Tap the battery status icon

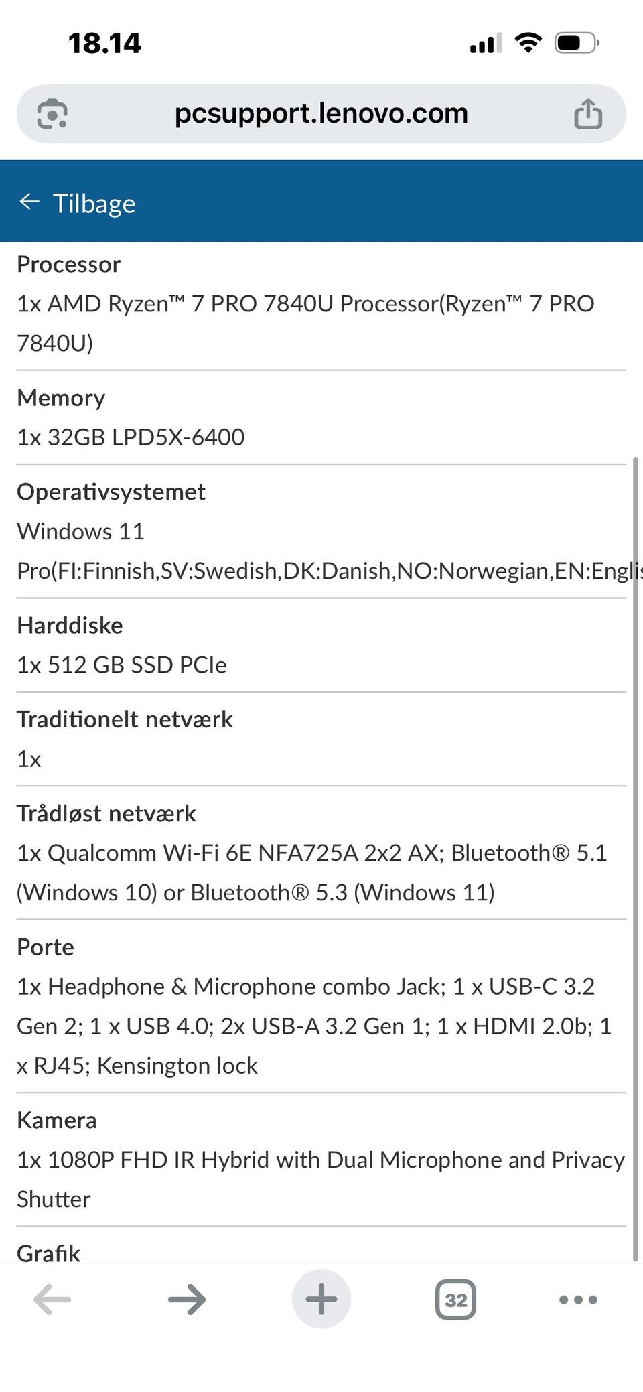pyautogui.click(x=576, y=44)
